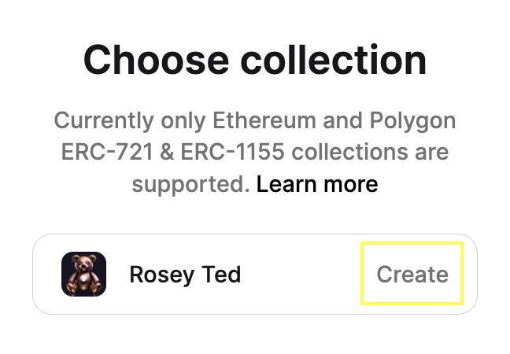Follow Learn more about supported collections
The image size is (510, 354).
pos(317,184)
